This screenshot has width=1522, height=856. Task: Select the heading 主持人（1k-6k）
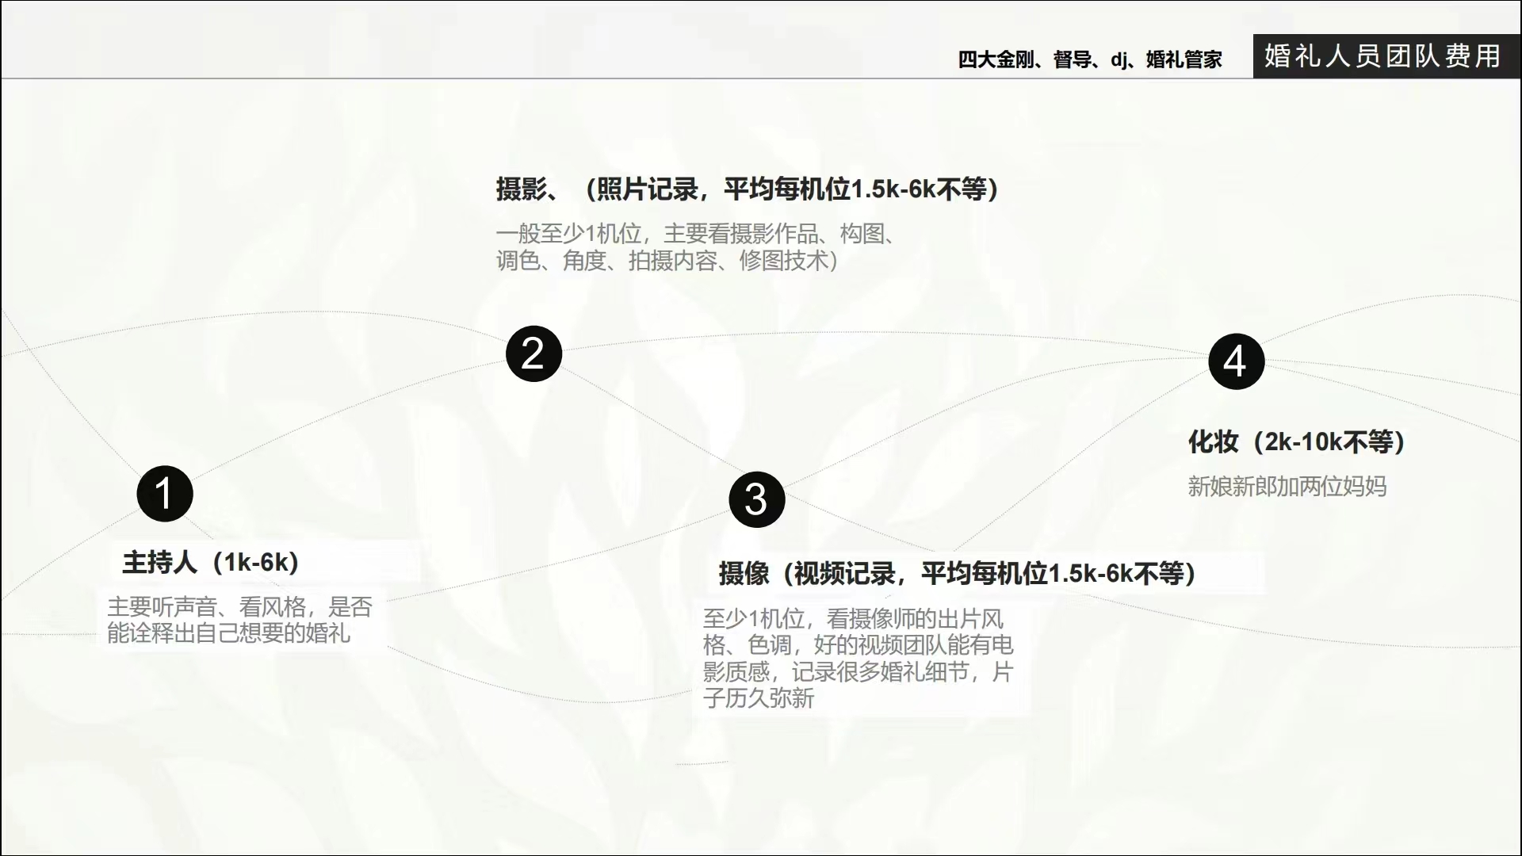pos(211,562)
